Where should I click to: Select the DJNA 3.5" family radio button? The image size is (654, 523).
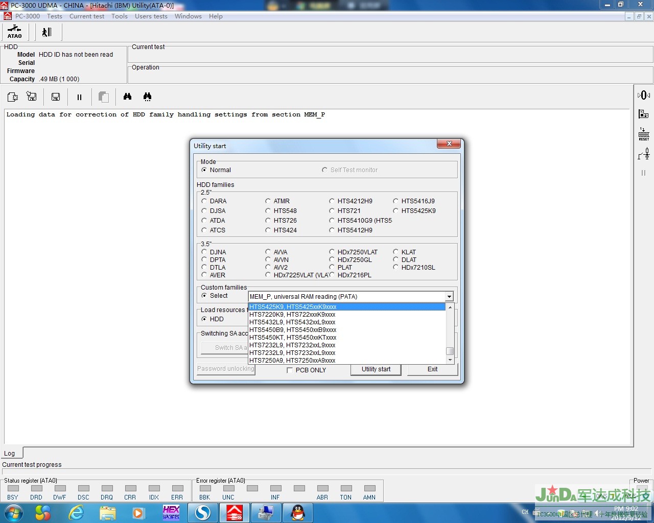click(x=204, y=252)
